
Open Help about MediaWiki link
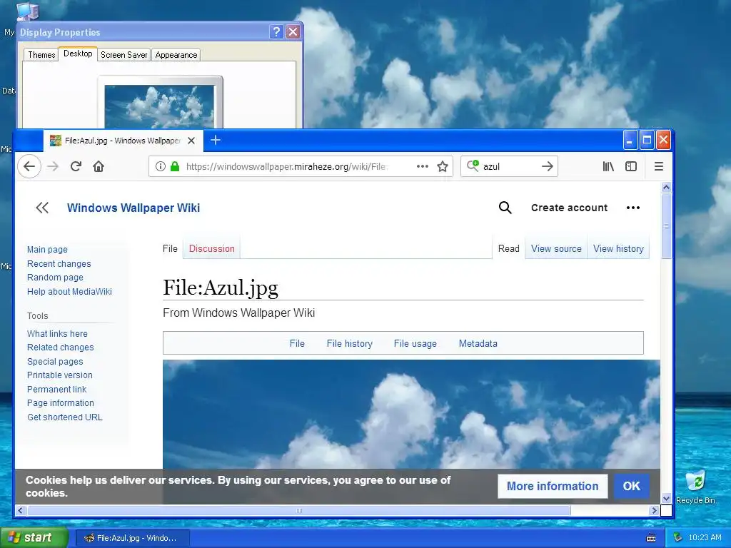click(69, 292)
